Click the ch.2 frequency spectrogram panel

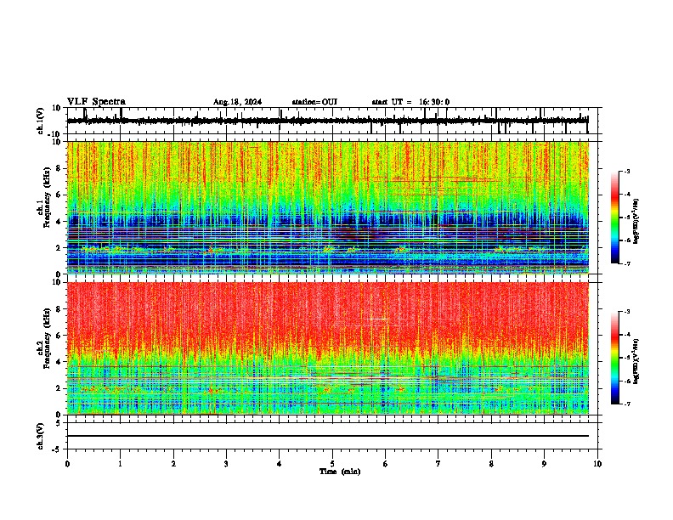(328, 348)
